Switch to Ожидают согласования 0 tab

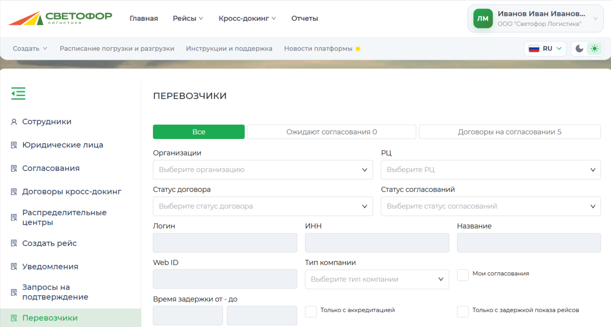(331, 132)
